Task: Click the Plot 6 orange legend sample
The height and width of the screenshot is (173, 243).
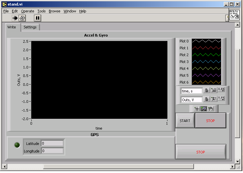Action: click(206, 82)
